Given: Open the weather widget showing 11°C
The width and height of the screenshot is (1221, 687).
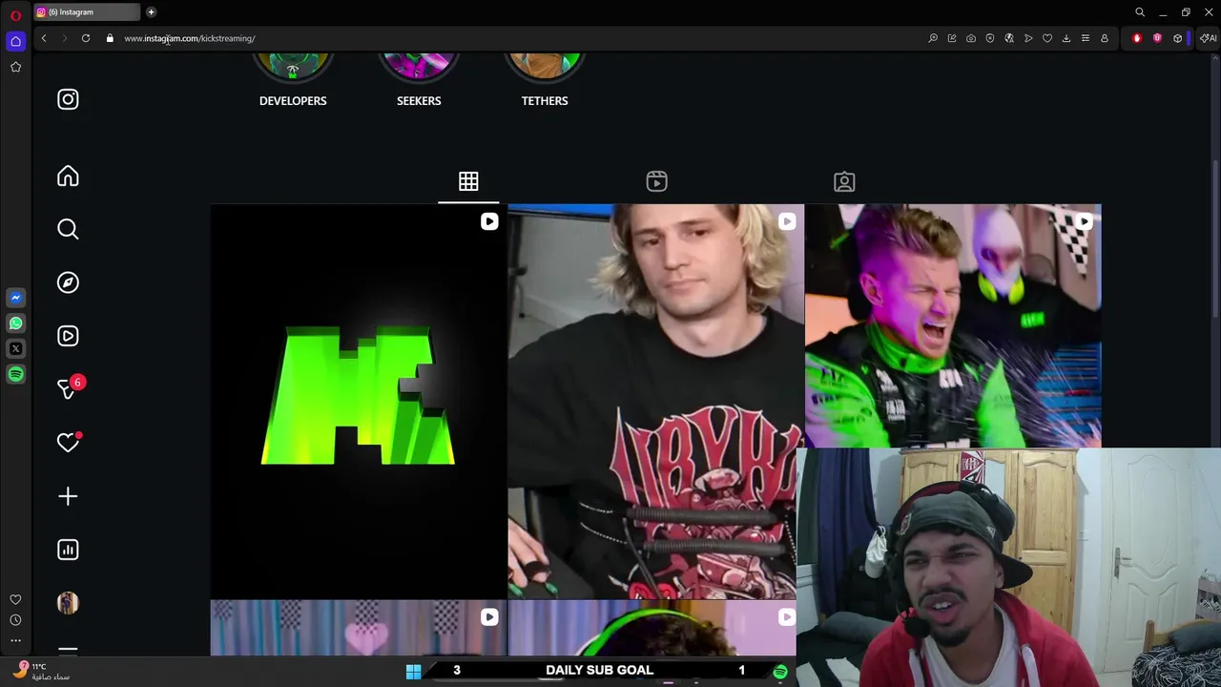Looking at the screenshot, I should tap(43, 672).
